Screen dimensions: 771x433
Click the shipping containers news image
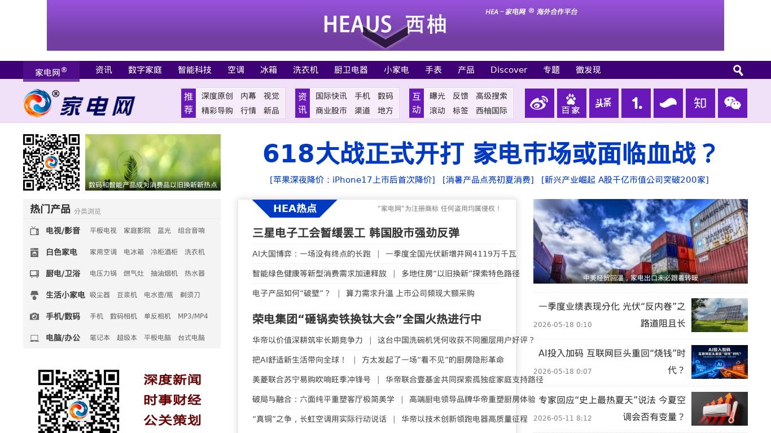pos(641,241)
